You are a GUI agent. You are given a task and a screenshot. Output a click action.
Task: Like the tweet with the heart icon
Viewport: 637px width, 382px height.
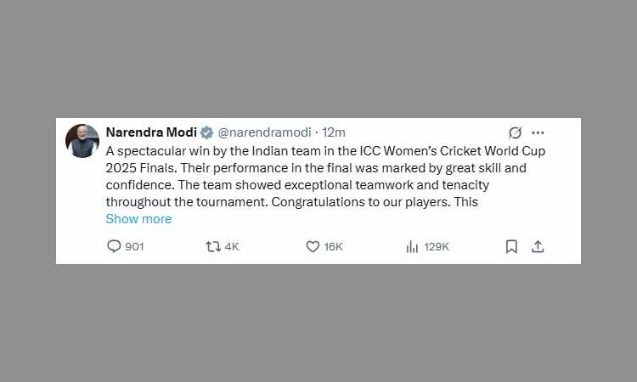(313, 246)
